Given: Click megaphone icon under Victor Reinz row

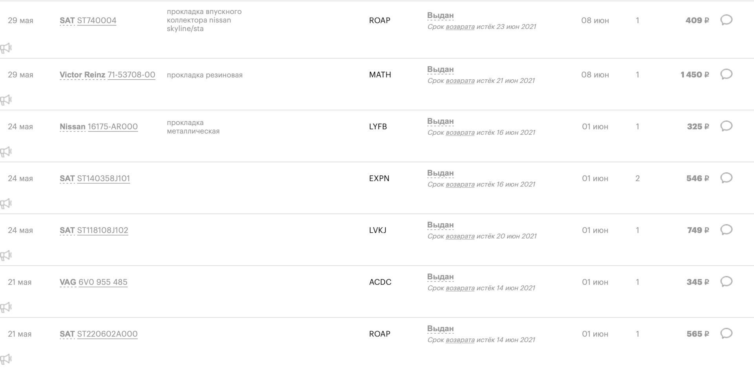Looking at the screenshot, I should (x=6, y=100).
